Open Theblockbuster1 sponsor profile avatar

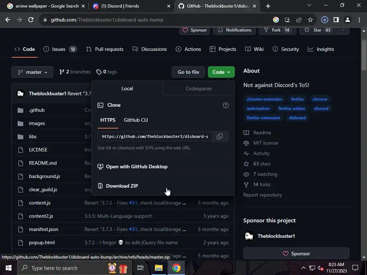(x=249, y=236)
